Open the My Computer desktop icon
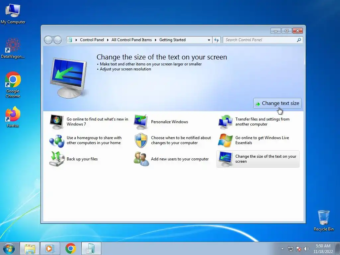 point(13,14)
